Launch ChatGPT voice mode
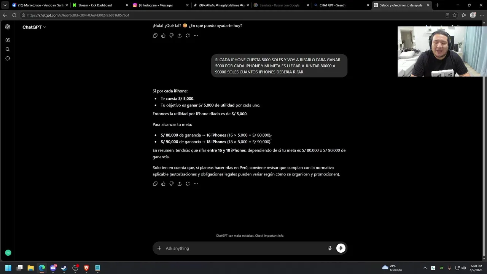Image resolution: width=487 pixels, height=274 pixels. click(x=341, y=248)
